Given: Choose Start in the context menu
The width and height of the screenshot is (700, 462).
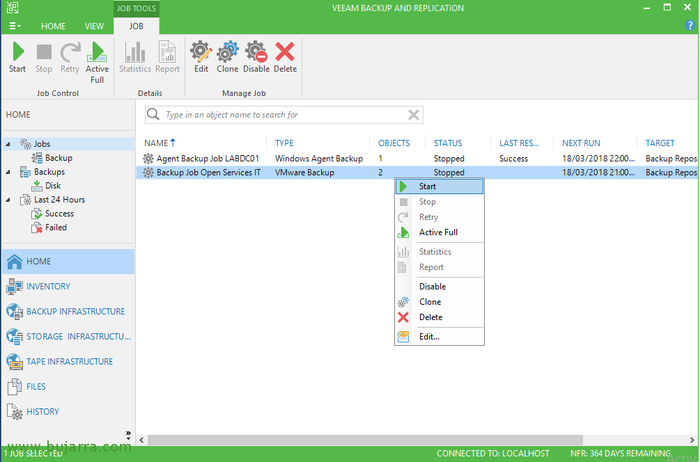Looking at the screenshot, I should pos(428,186).
